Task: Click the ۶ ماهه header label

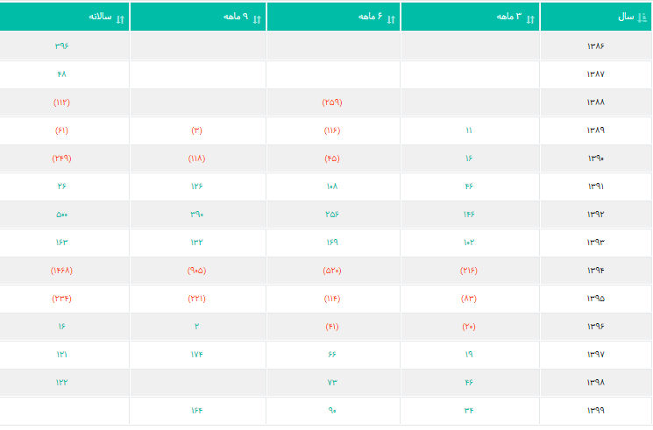Action: (x=371, y=18)
